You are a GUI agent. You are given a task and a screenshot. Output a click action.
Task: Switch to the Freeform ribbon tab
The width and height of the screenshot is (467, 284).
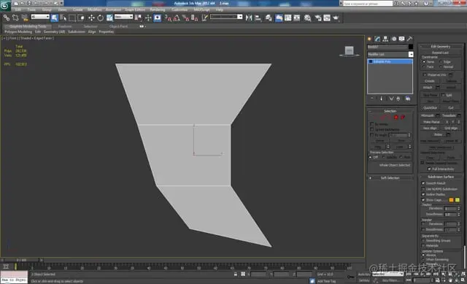(65, 26)
